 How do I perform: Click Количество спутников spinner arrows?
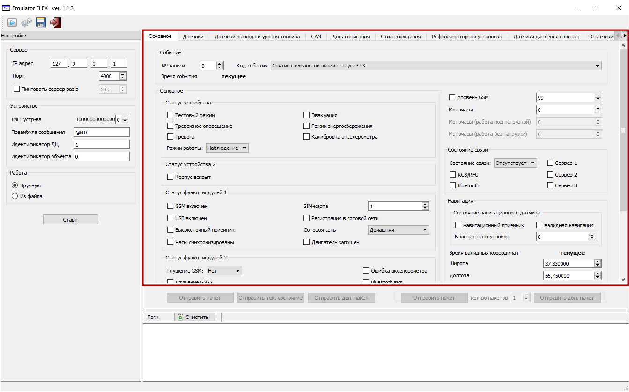tap(592, 237)
